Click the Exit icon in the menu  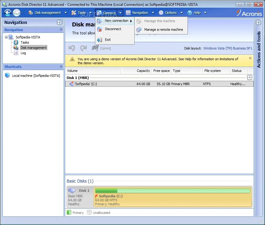pos(99,40)
